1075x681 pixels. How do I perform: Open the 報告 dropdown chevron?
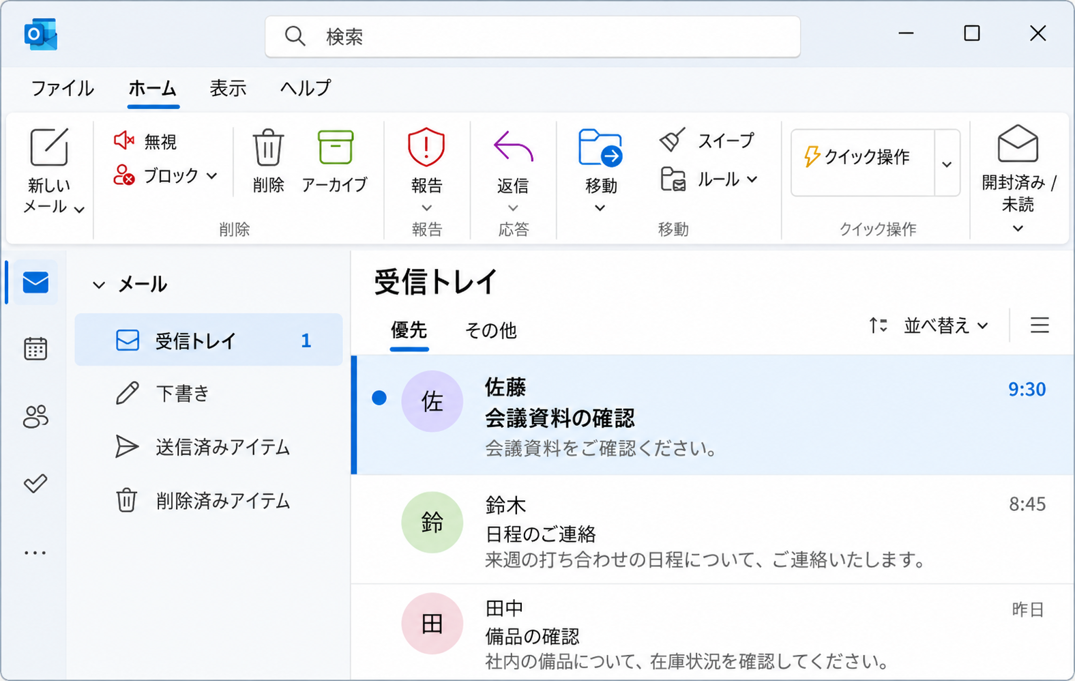426,208
